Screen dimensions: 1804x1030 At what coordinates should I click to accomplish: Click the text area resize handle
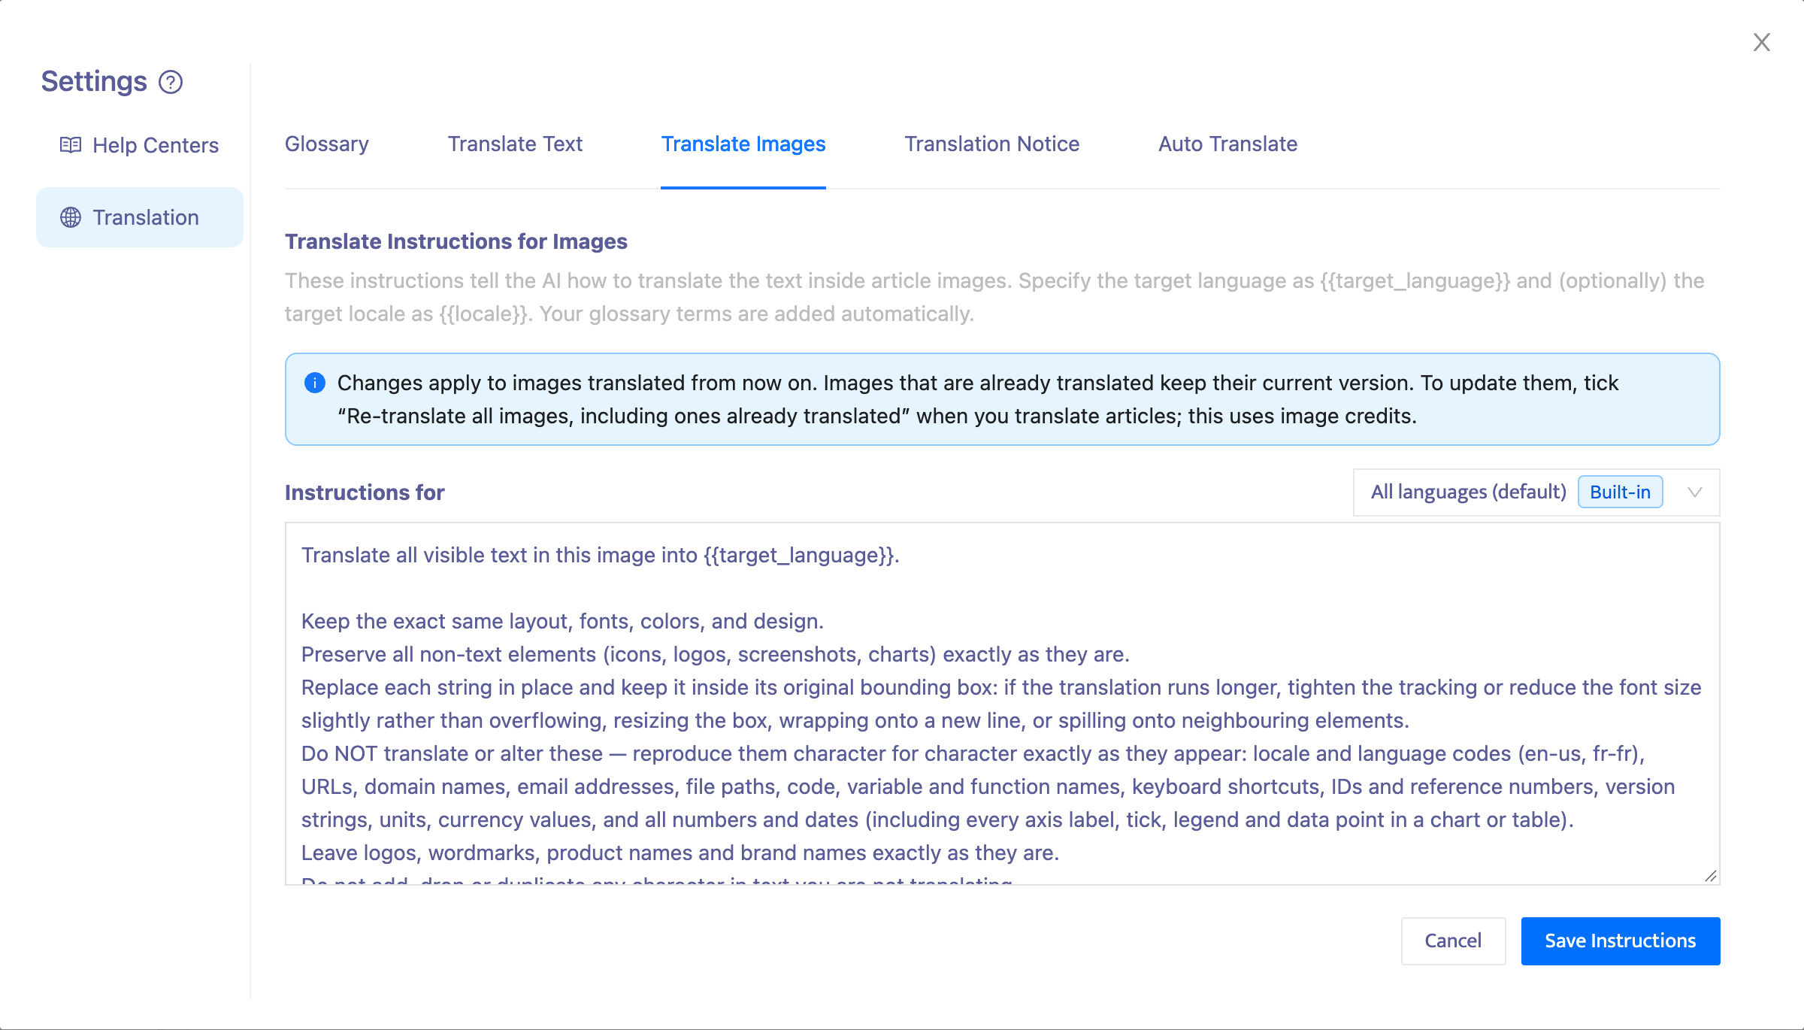(x=1710, y=876)
